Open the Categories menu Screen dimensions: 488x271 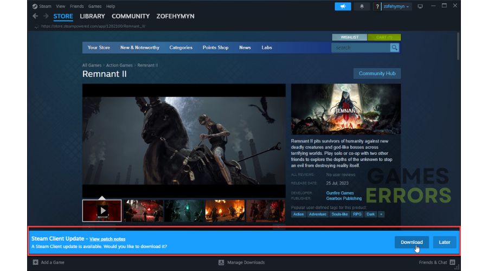(181, 48)
